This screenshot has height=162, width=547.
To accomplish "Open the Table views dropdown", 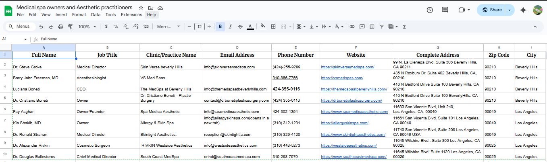I will tap(393, 27).
